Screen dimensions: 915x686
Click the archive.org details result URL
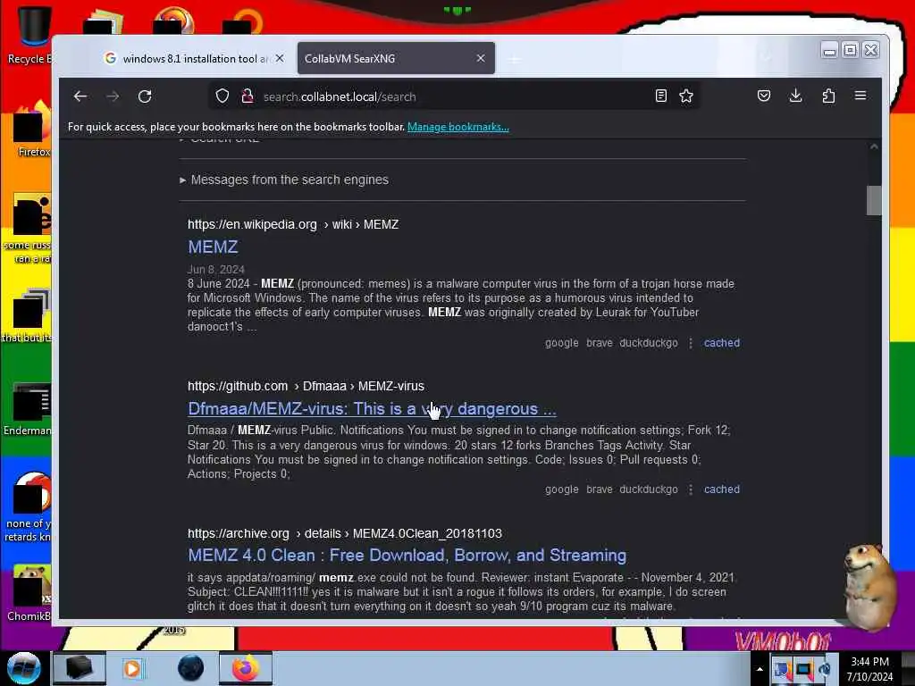(x=344, y=534)
